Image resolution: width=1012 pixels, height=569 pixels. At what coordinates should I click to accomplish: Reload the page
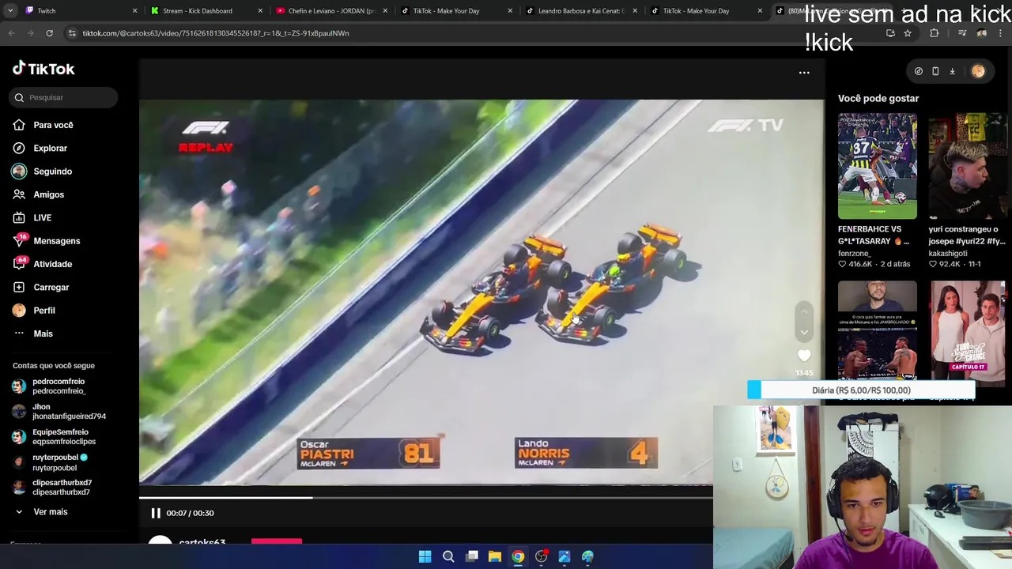tap(49, 33)
